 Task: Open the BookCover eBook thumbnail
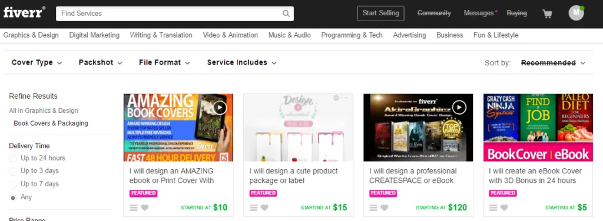click(x=538, y=128)
